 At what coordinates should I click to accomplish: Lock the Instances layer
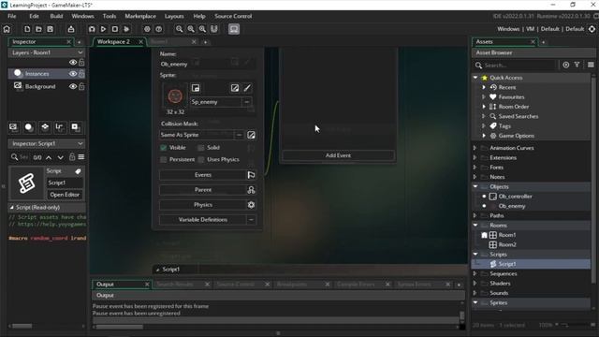click(x=81, y=74)
